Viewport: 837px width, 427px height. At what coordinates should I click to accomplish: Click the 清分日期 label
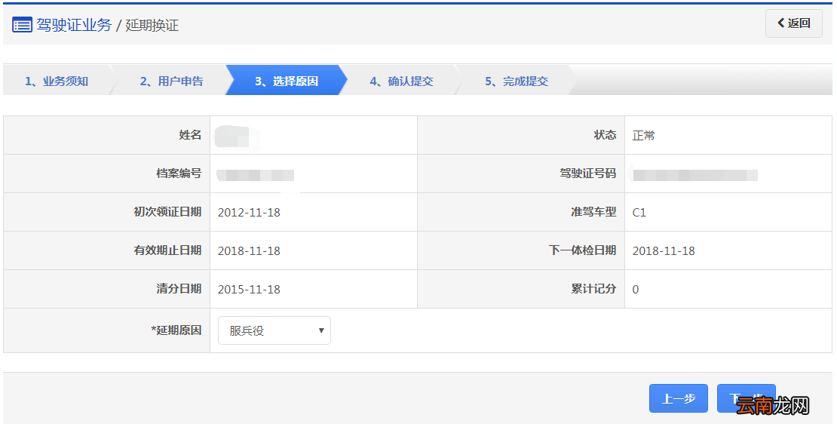179,289
